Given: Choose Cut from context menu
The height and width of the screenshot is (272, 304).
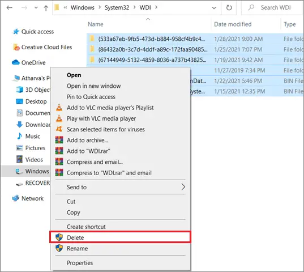Looking at the screenshot, I should pos(71,202).
